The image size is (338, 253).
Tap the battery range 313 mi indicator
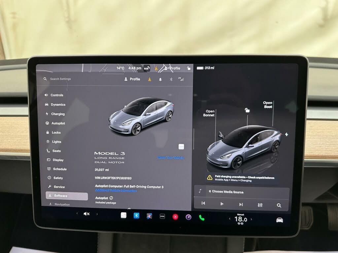click(205, 68)
